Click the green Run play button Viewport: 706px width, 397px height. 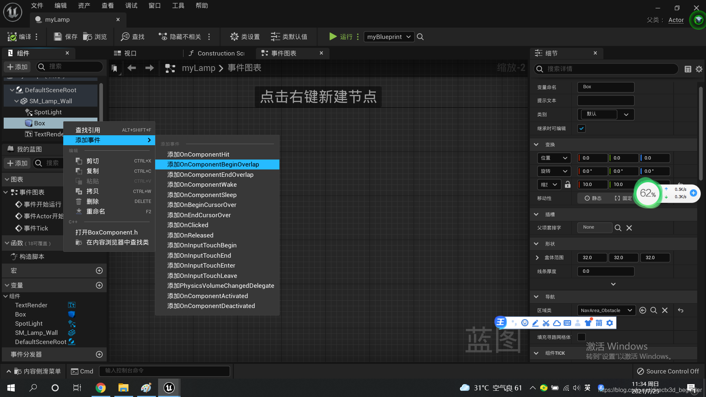pyautogui.click(x=333, y=36)
